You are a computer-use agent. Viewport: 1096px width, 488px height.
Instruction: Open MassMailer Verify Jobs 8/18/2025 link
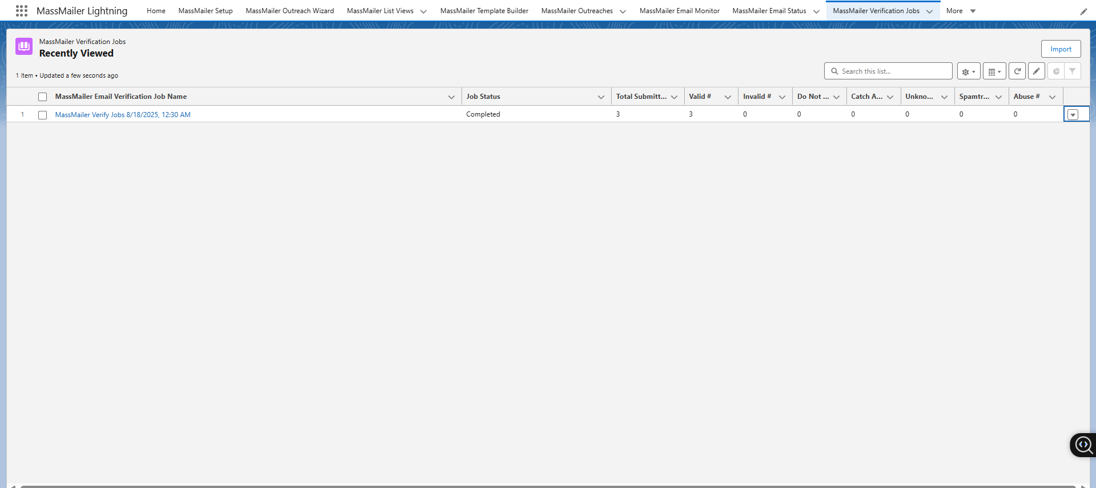pos(123,115)
